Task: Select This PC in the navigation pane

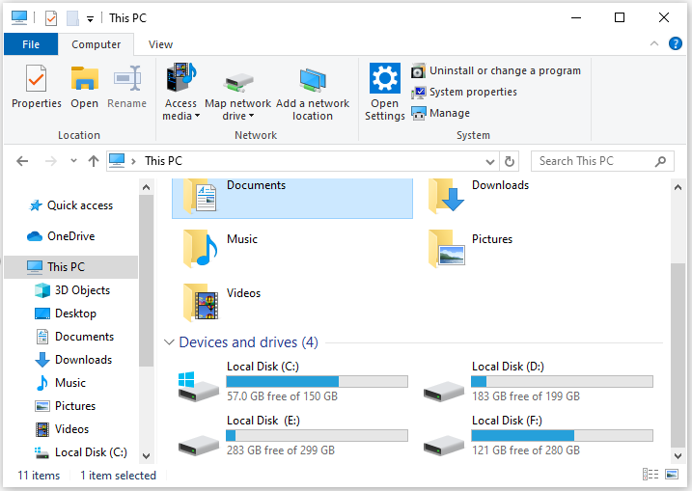Action: (x=71, y=267)
